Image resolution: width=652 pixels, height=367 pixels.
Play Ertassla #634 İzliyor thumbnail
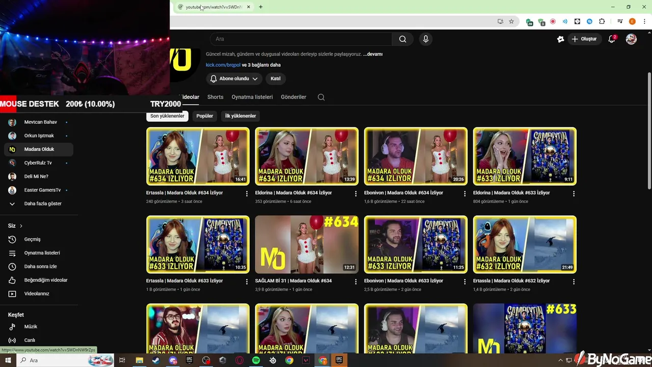pyautogui.click(x=198, y=156)
